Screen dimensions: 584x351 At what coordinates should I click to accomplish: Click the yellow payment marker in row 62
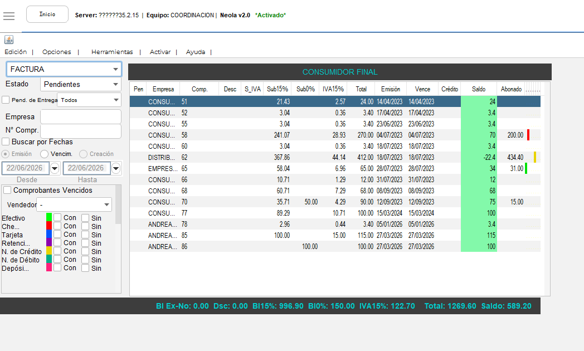(535, 158)
